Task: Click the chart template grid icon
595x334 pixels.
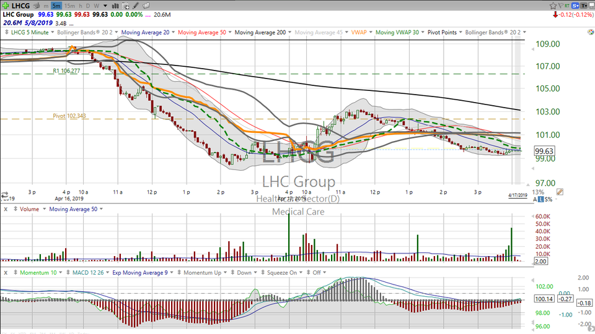Action: (x=126, y=6)
